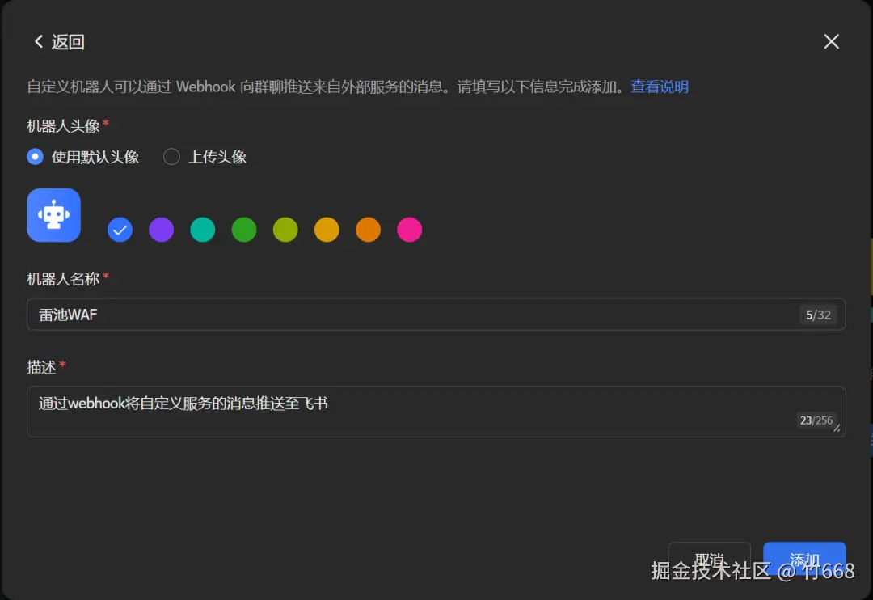This screenshot has height=600, width=873.
Task: Choose the yellow avatar color
Action: coord(327,230)
